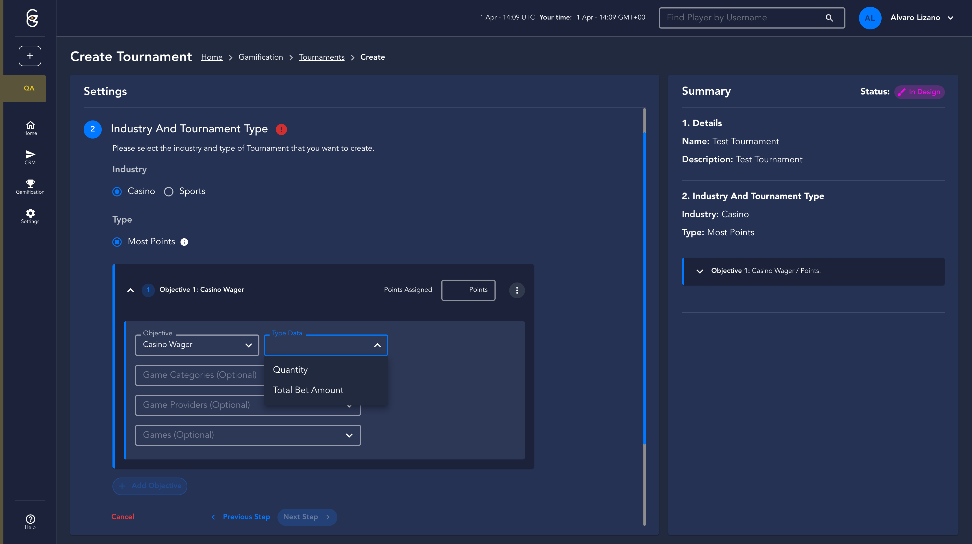The height and width of the screenshot is (544, 972).
Task: Click the Previous Step button
Action: pos(241,517)
